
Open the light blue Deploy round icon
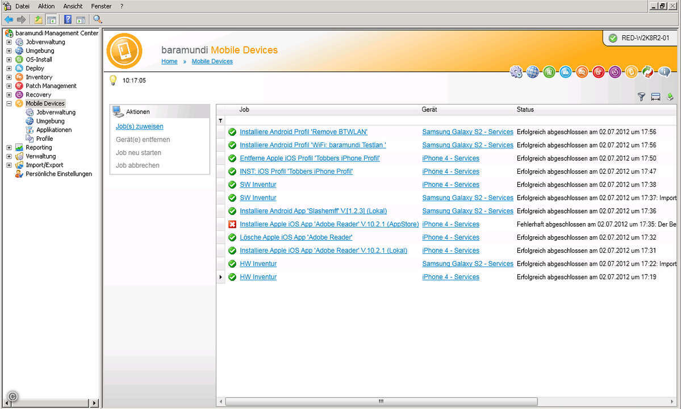click(x=566, y=72)
